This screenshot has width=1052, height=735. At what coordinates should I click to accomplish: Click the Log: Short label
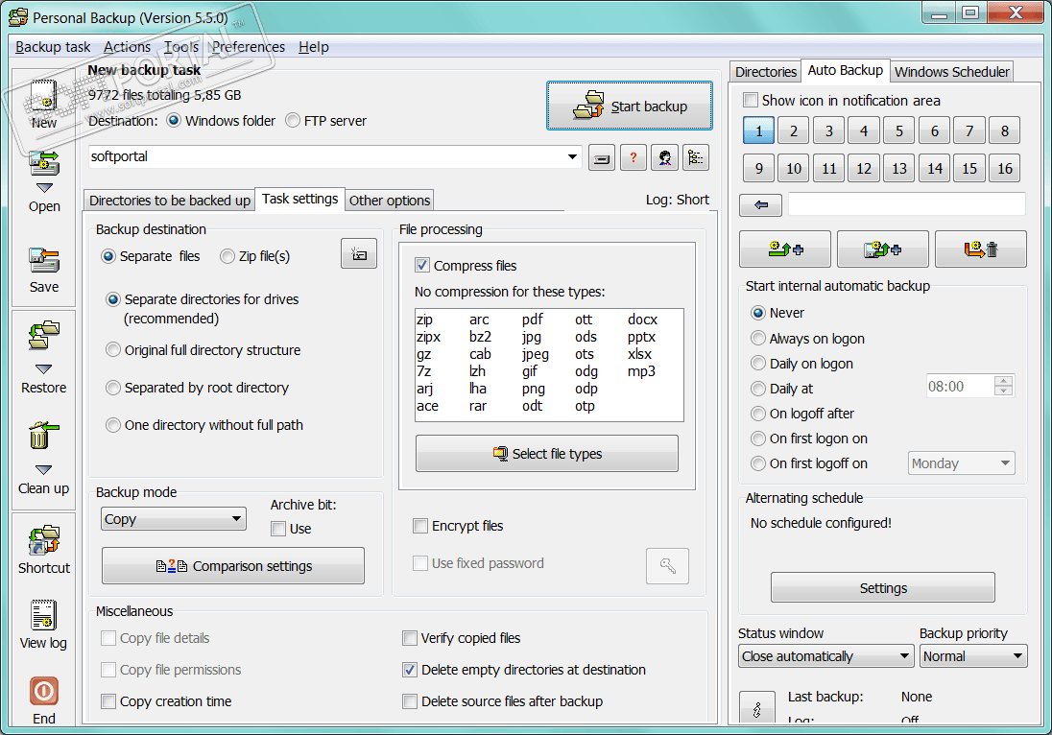pyautogui.click(x=677, y=200)
